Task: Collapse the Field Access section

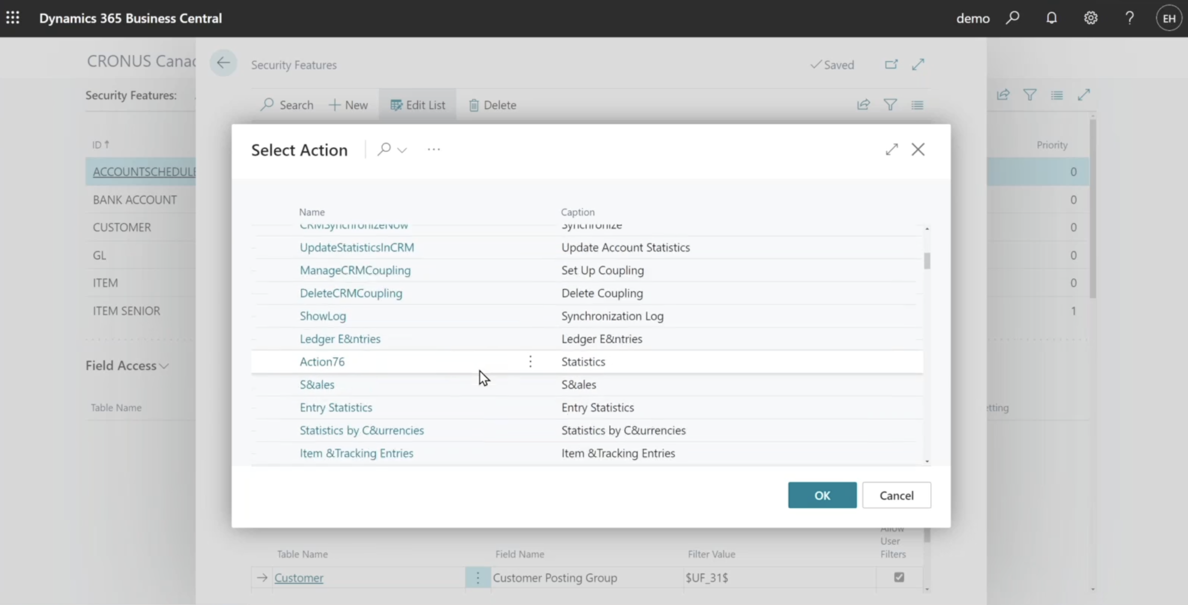Action: tap(127, 365)
